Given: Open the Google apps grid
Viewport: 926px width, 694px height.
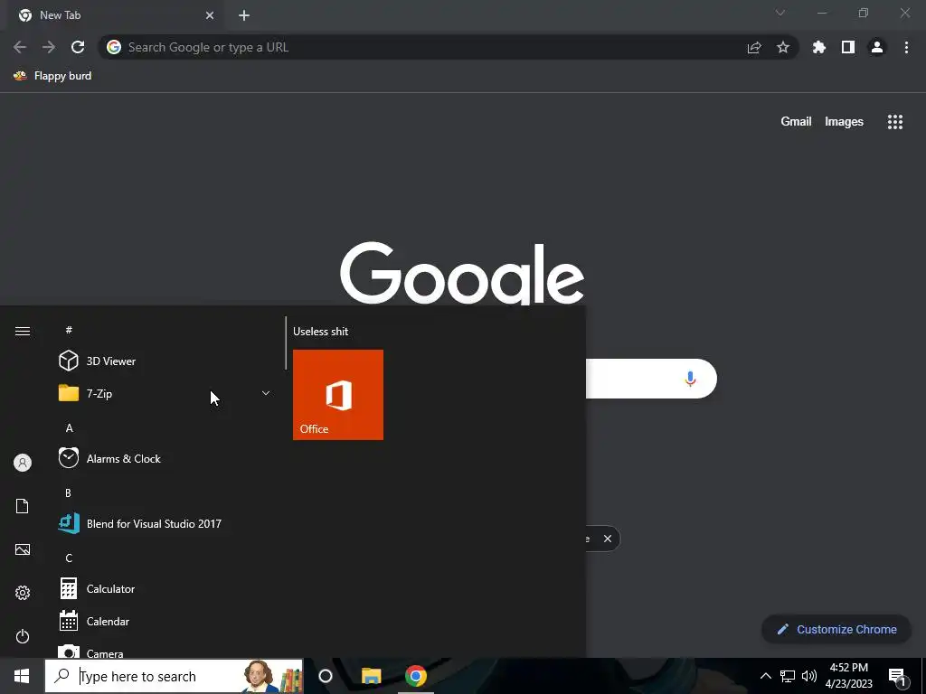Looking at the screenshot, I should pos(895,122).
